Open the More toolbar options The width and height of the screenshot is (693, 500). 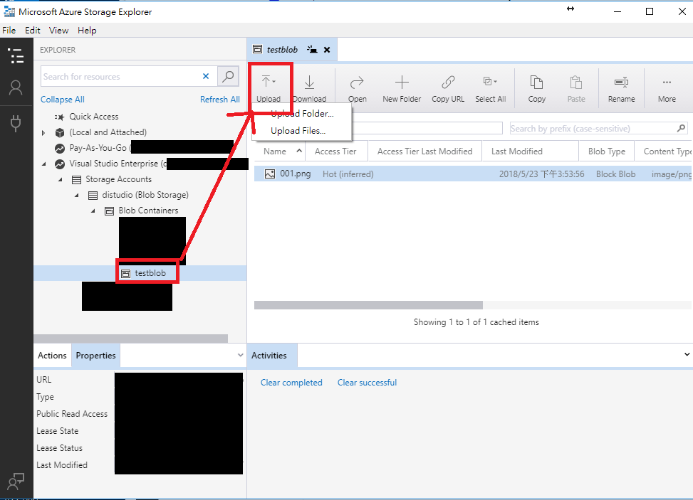click(x=667, y=89)
